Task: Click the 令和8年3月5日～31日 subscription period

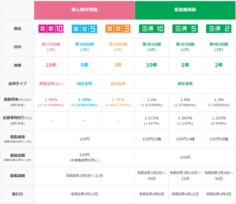Action: (x=84, y=176)
